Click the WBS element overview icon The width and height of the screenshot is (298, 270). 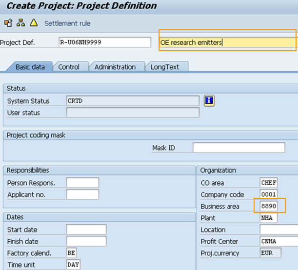(8, 23)
